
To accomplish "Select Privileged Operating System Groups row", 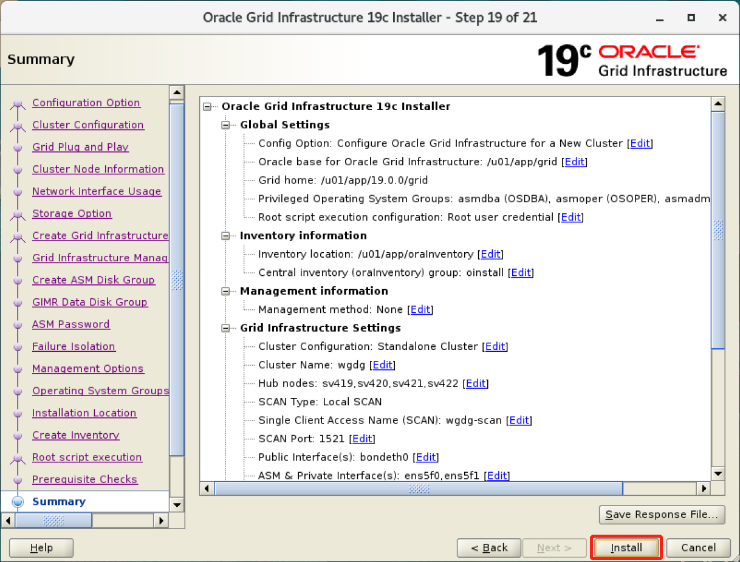I will click(484, 199).
